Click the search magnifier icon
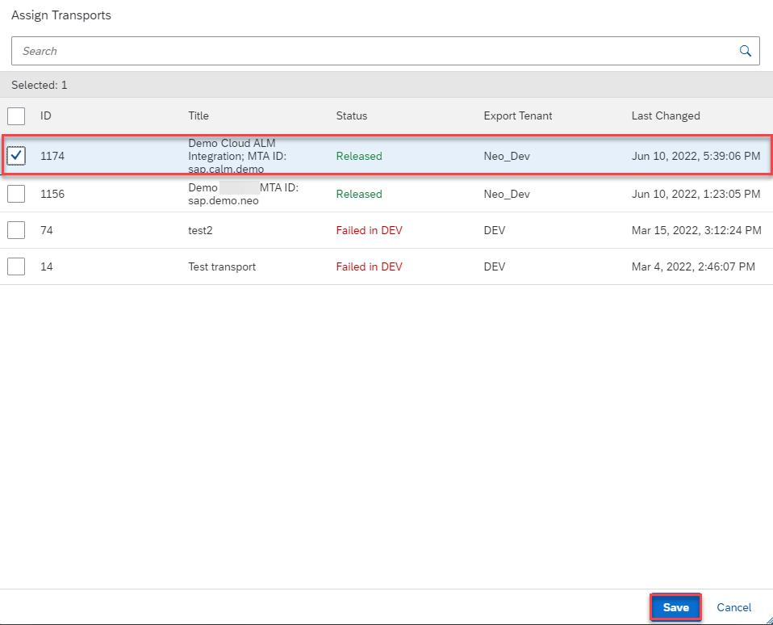The height and width of the screenshot is (625, 773). tap(745, 51)
